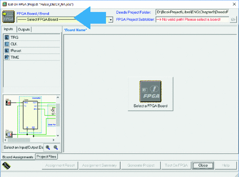The image size is (239, 177).
Task: Zoom out of the circuit preview
Action: (x=56, y=147)
